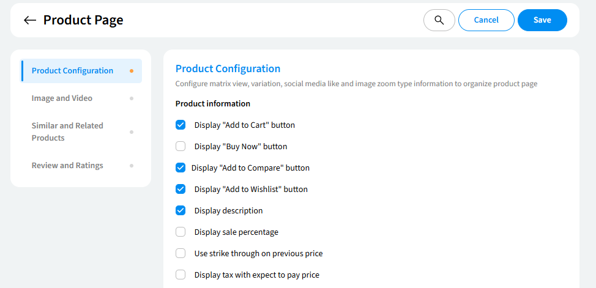Disable Display "Add to Wishlist" button
Screen dimensions: 596x288
(x=181, y=190)
